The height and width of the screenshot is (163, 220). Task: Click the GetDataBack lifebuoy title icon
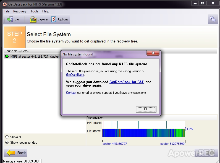click(5, 4)
